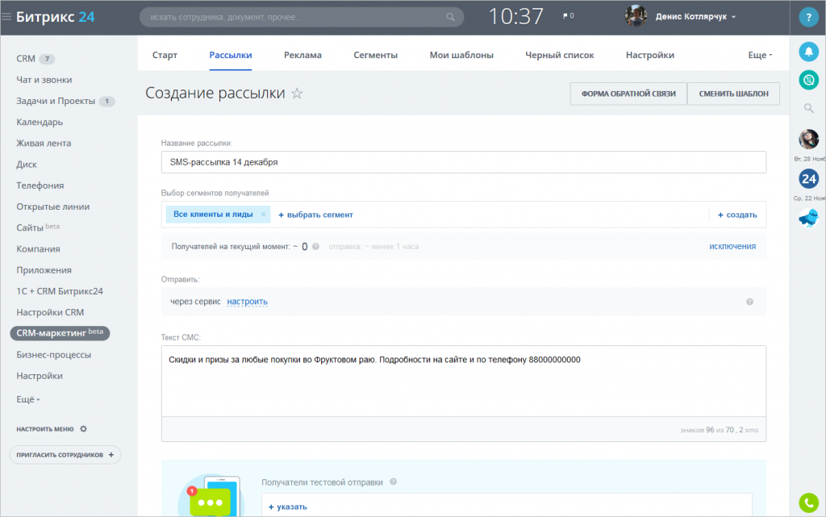This screenshot has width=826, height=517.
Task: Click the help icon near recipients count
Action: coord(315,246)
